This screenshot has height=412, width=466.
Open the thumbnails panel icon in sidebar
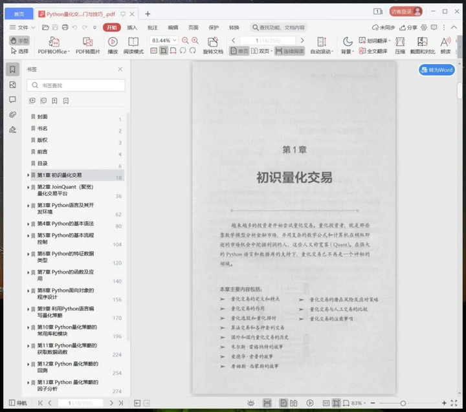pyautogui.click(x=12, y=85)
